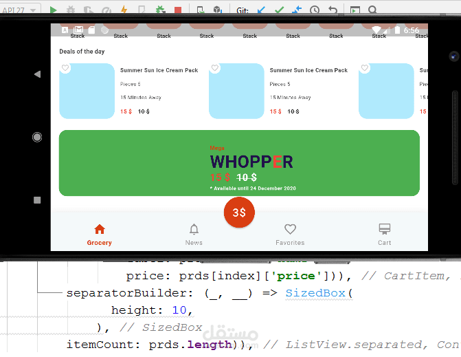Tap emulator Overview square button
Viewport: 461px width, 357px height.
pos(37,200)
